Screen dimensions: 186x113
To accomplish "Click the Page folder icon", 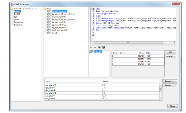I will pyautogui.click(x=45, y=9).
